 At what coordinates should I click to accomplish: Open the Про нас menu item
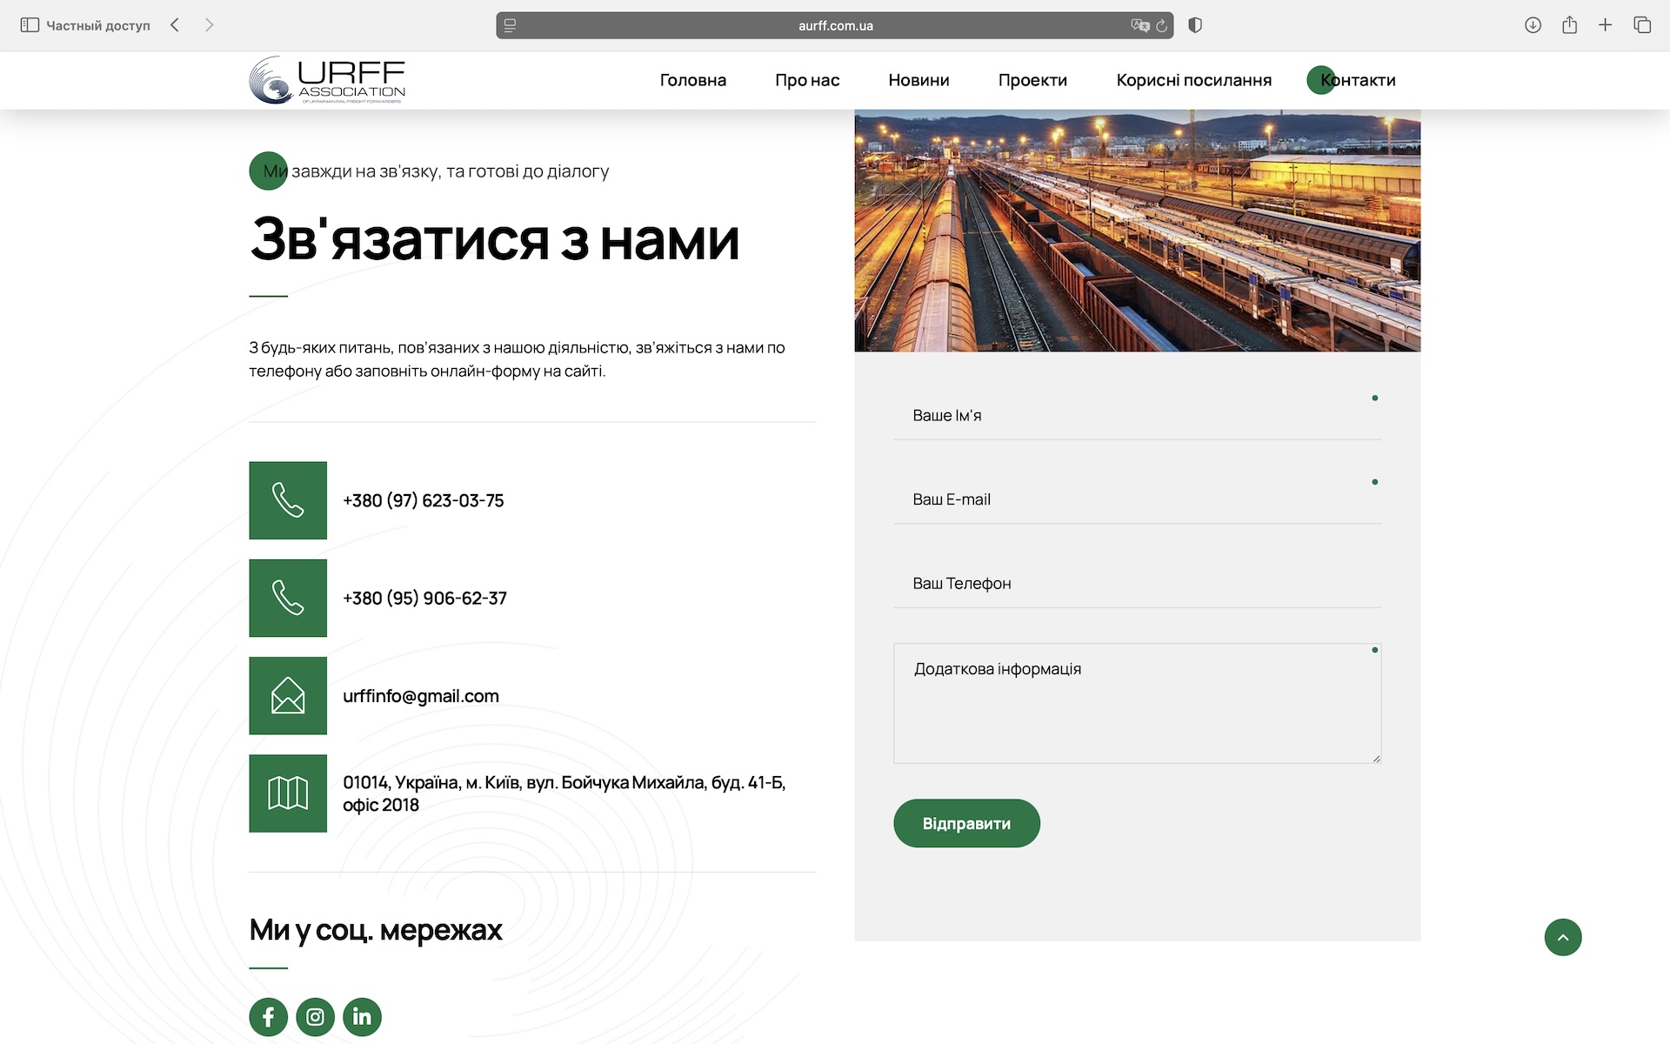(807, 80)
